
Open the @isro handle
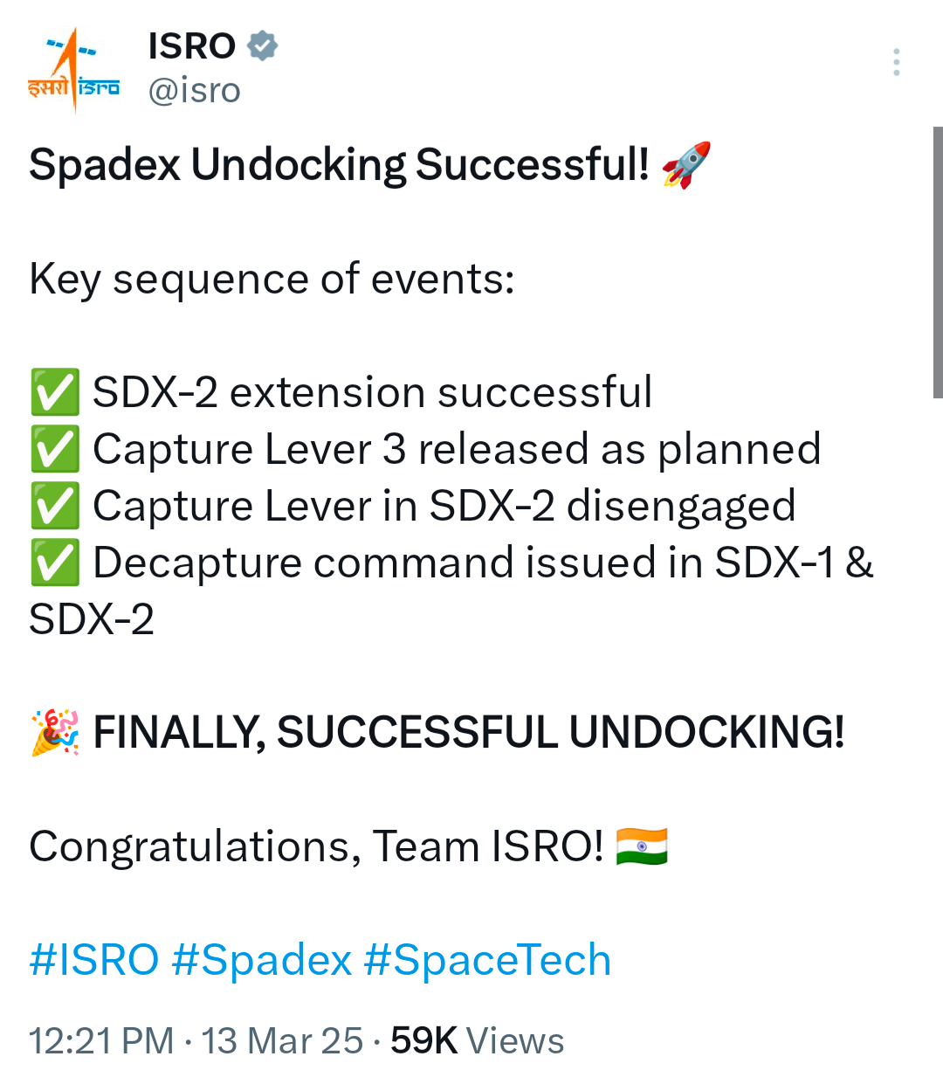click(194, 90)
